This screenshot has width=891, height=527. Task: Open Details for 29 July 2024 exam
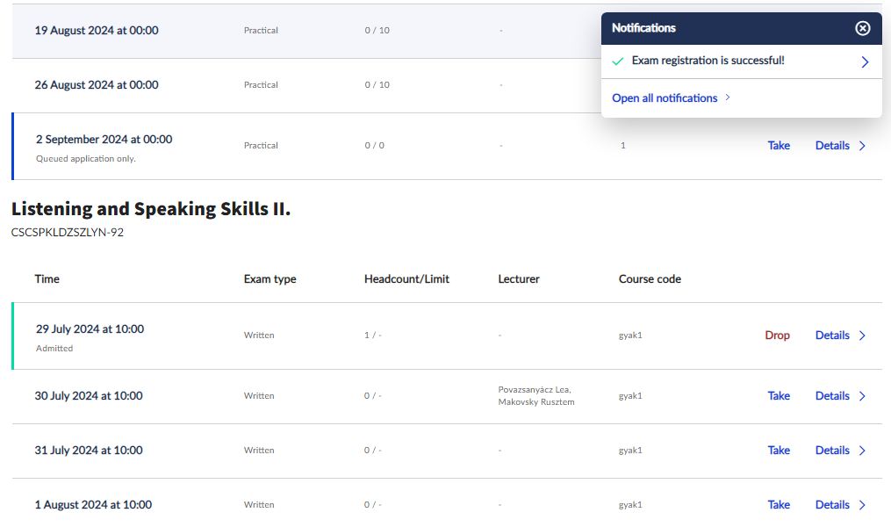[832, 336]
